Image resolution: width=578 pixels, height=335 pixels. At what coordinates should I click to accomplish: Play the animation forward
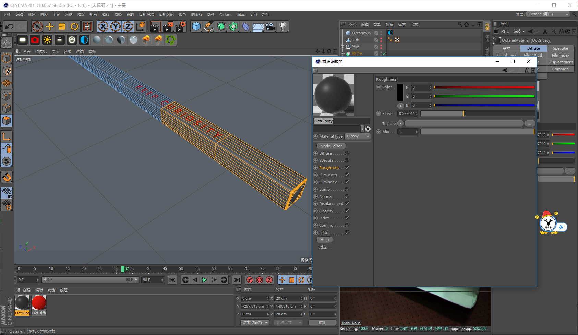[205, 280]
